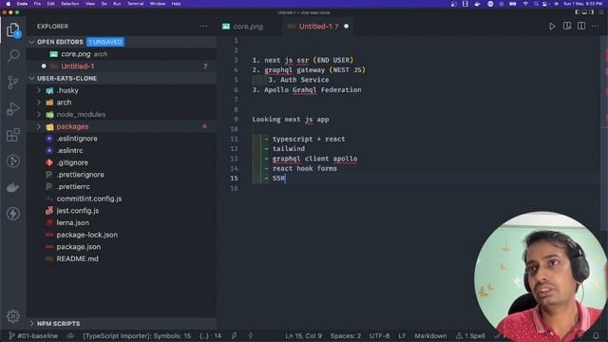Open the notifications bell in status bar
This screenshot has width=608, height=342.
coord(596,335)
